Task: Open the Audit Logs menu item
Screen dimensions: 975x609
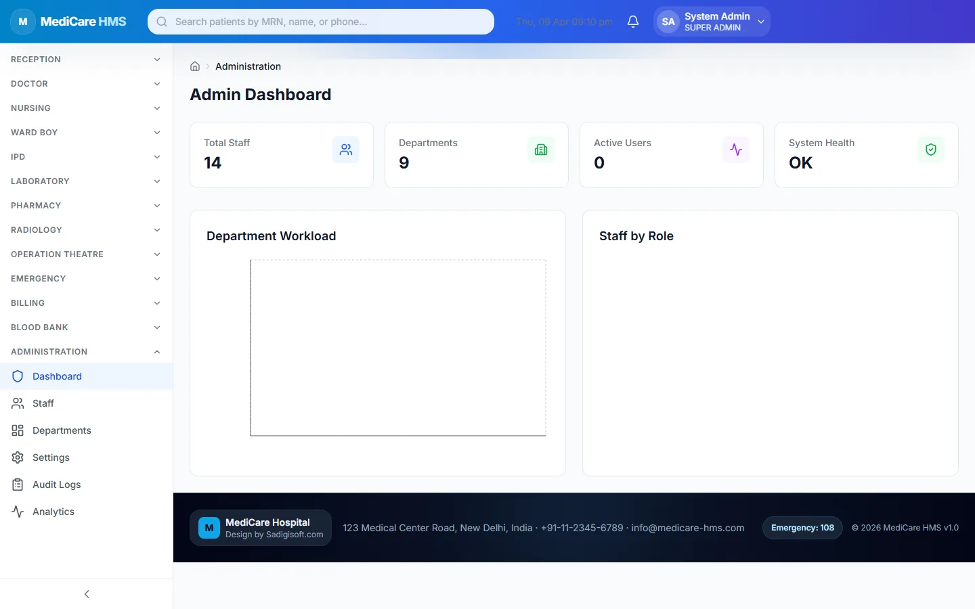Action: click(x=87, y=484)
